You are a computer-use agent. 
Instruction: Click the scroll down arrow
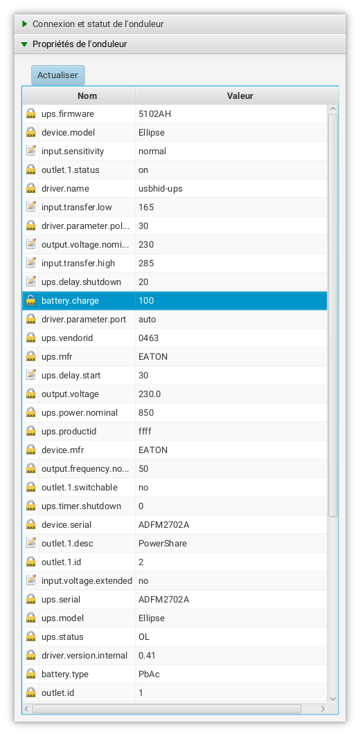pos(333,699)
